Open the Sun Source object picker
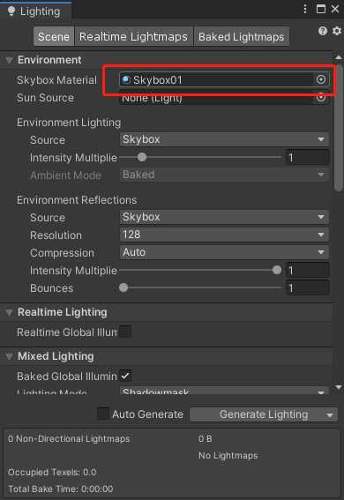 (x=321, y=97)
